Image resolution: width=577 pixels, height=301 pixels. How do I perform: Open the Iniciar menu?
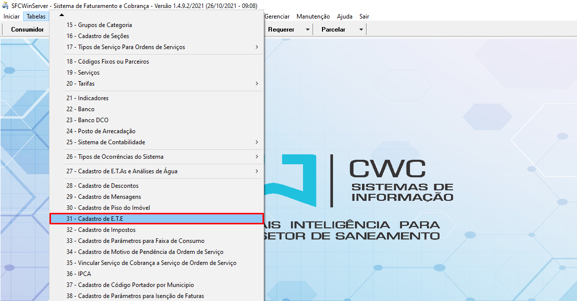[11, 17]
